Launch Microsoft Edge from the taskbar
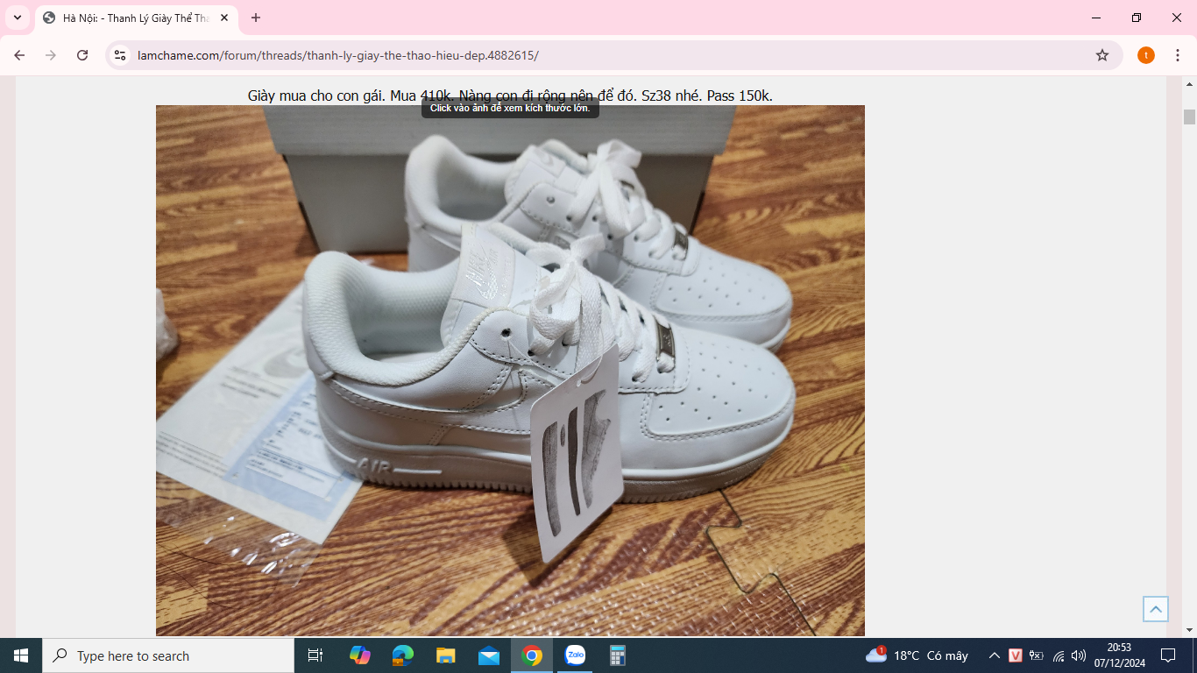 [x=402, y=655]
